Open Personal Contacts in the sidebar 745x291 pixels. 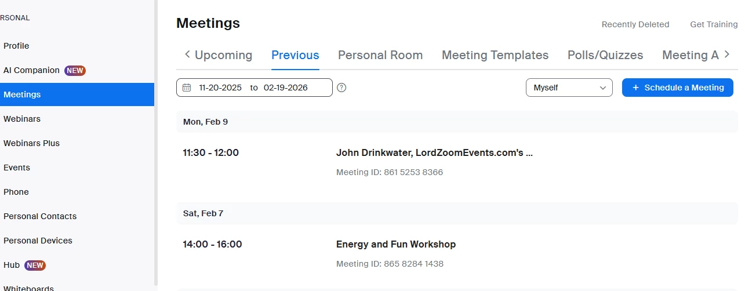point(40,216)
